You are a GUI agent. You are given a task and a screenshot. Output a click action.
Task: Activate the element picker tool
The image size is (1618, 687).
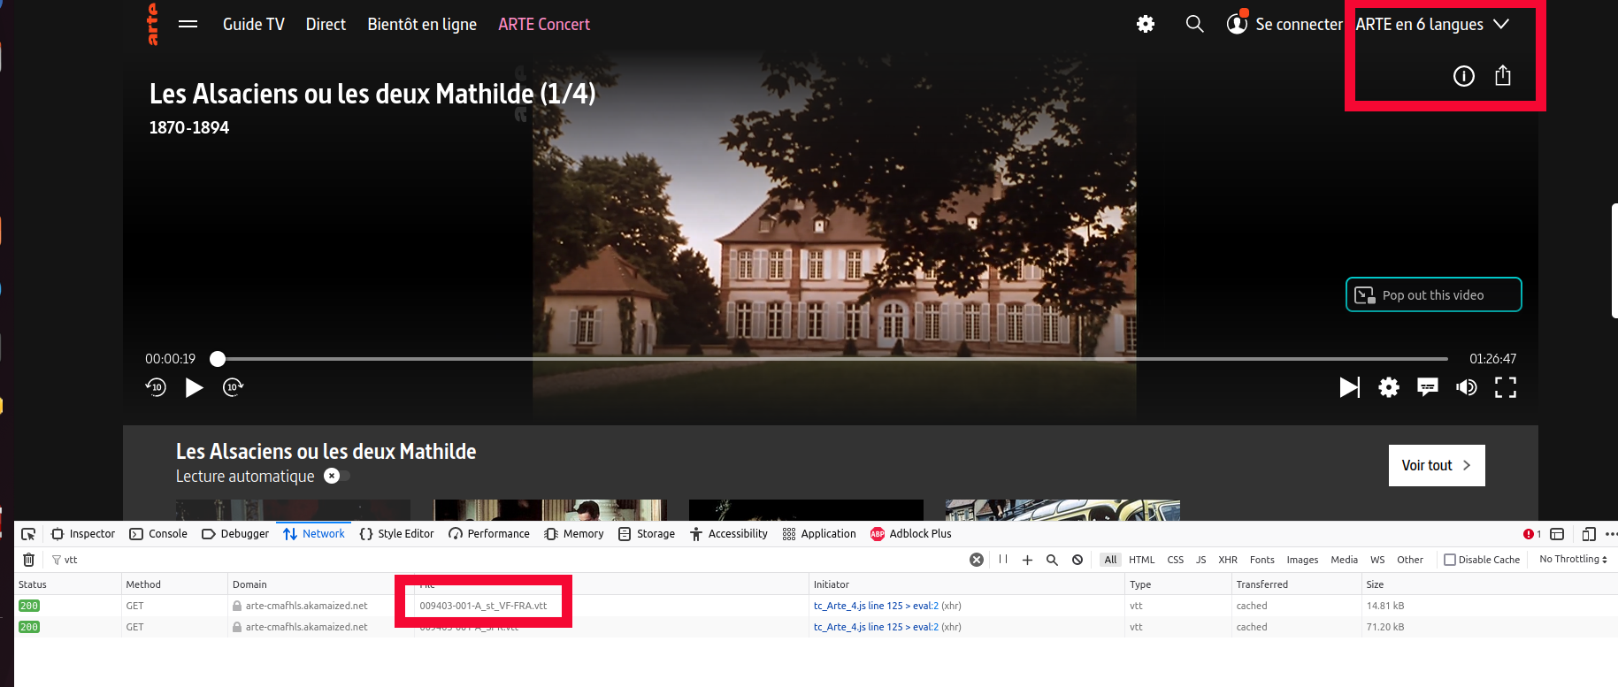pos(28,534)
